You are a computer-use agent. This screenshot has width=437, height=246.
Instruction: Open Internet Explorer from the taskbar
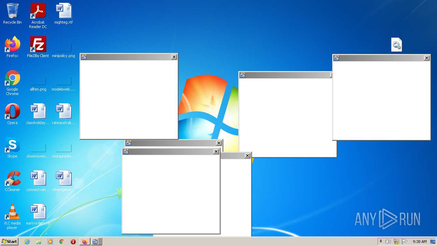pyautogui.click(x=27, y=242)
